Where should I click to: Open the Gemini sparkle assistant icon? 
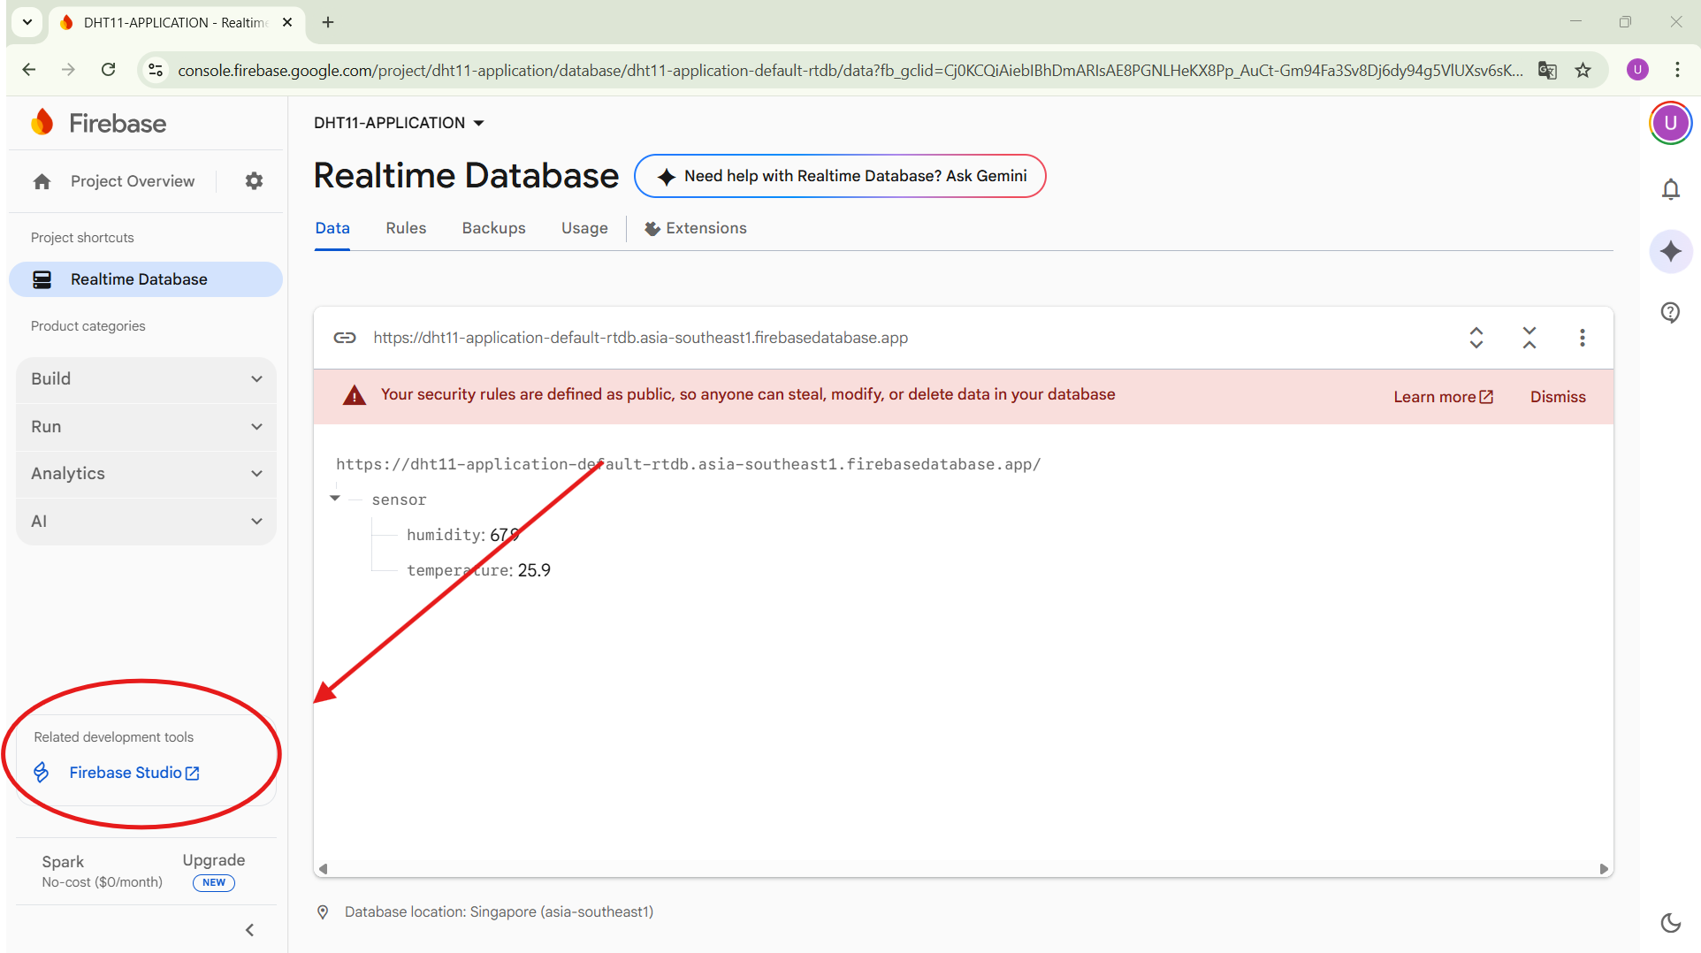(x=1670, y=252)
